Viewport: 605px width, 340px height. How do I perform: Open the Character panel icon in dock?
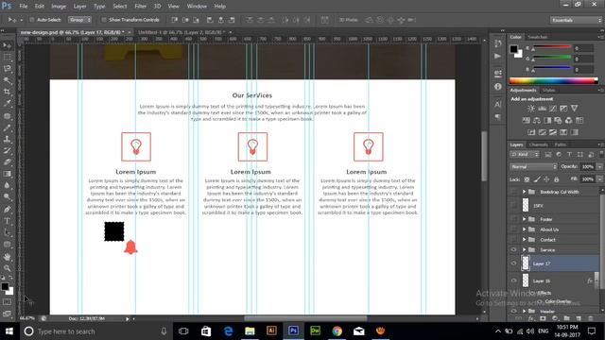click(x=498, y=105)
